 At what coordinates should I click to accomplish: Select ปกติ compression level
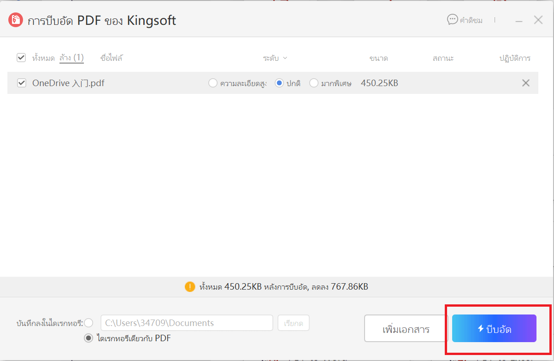(279, 83)
